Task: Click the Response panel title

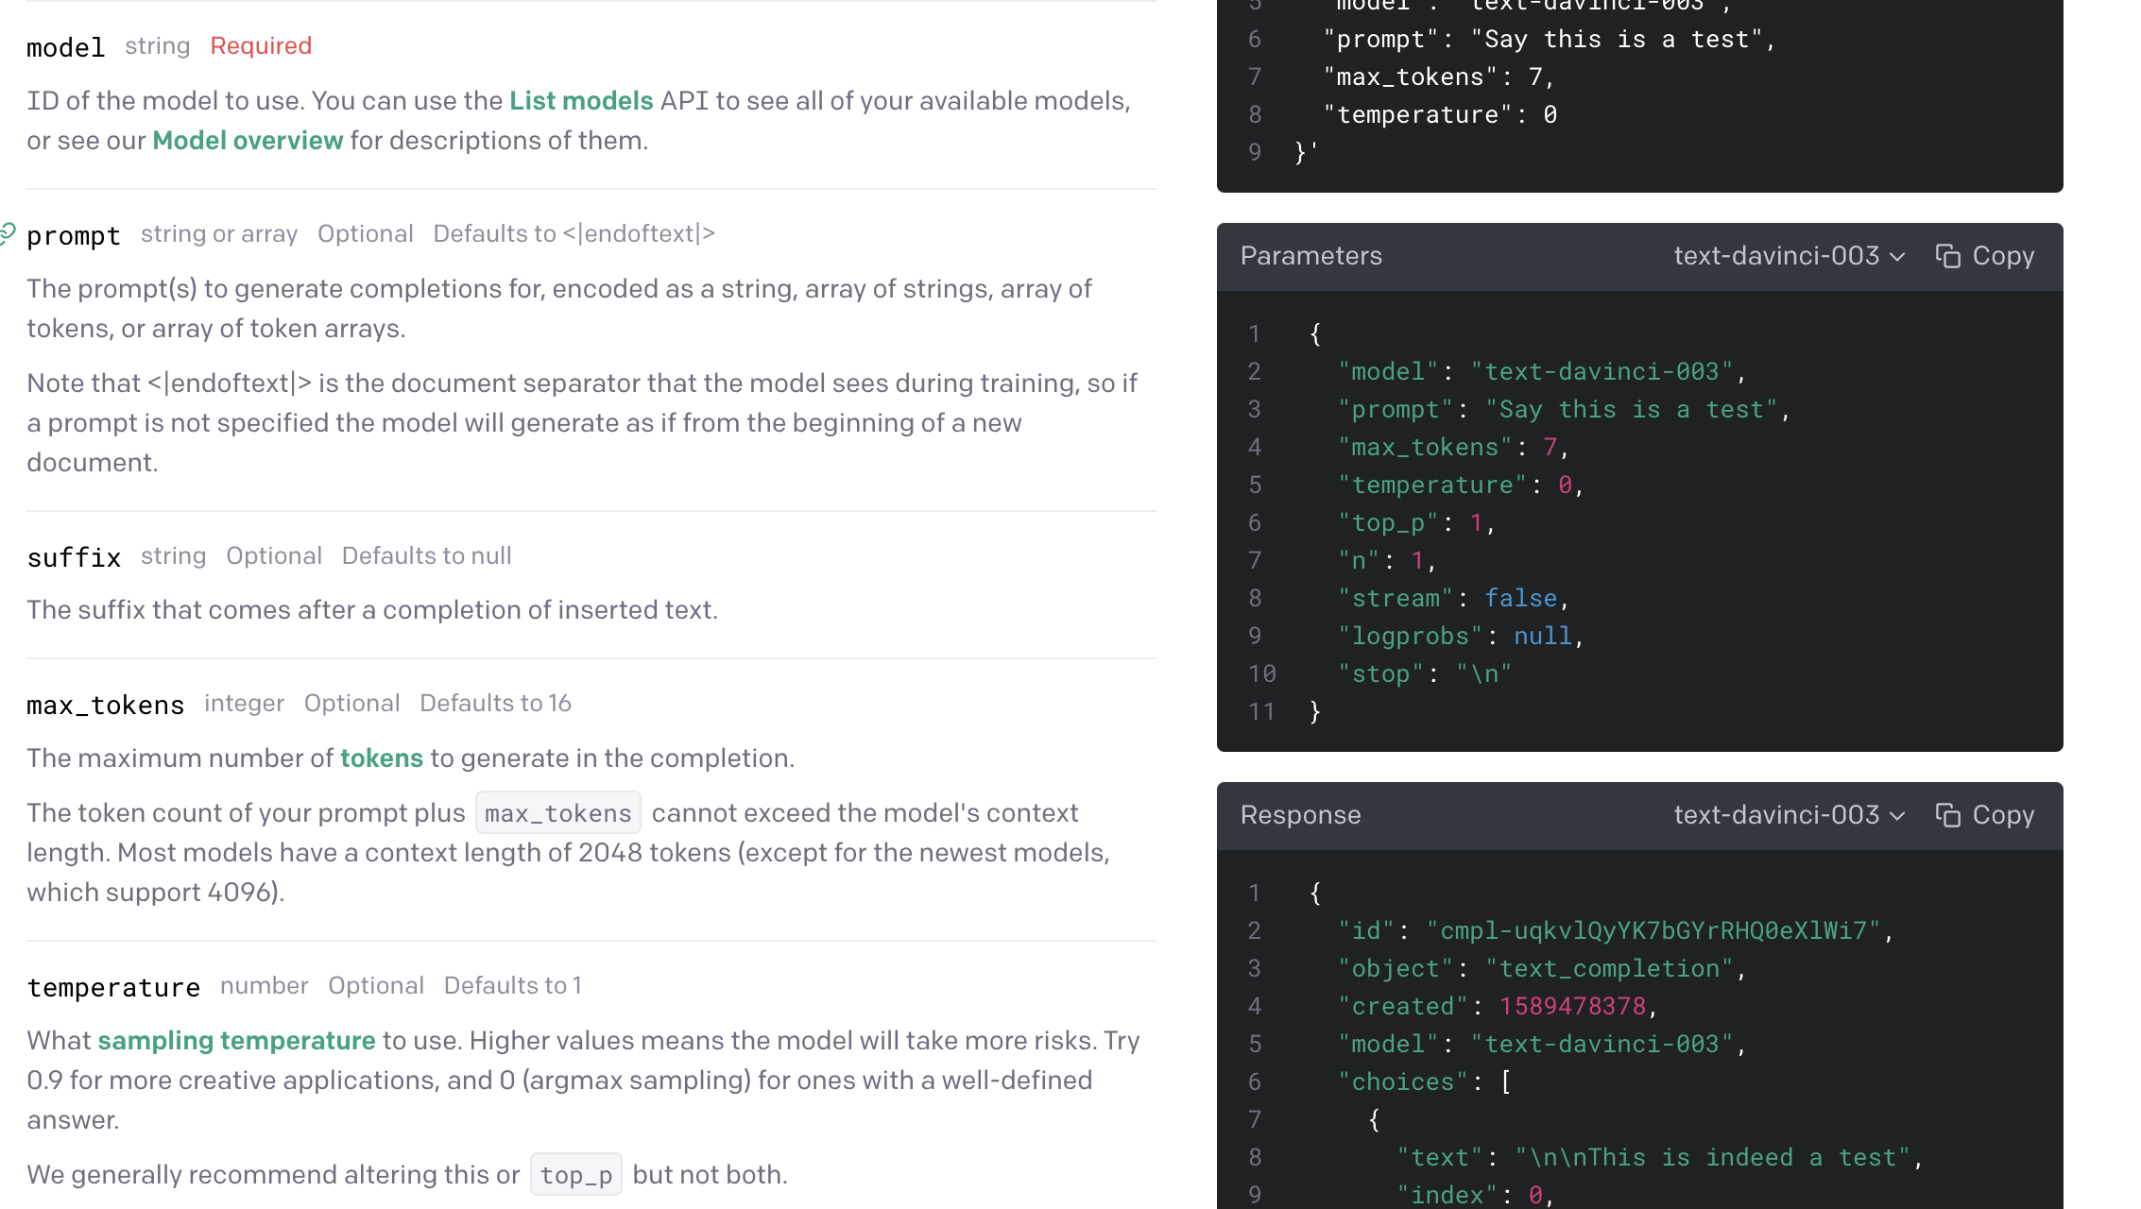Action: [1300, 815]
